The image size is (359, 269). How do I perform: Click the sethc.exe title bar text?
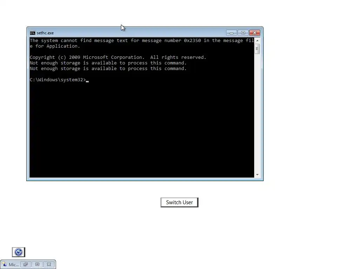tap(45, 33)
